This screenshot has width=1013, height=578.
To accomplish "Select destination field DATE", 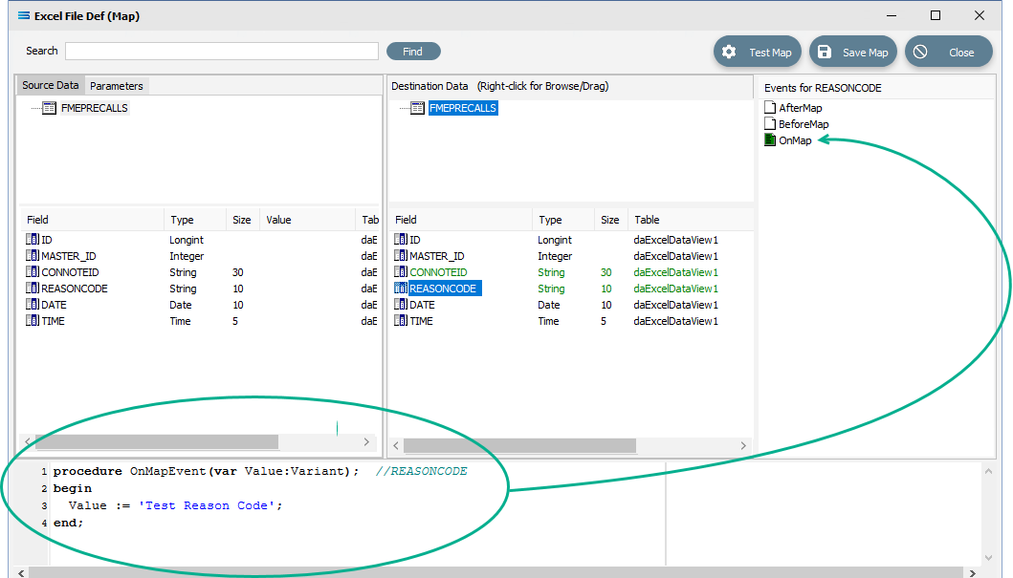I will [x=422, y=305].
